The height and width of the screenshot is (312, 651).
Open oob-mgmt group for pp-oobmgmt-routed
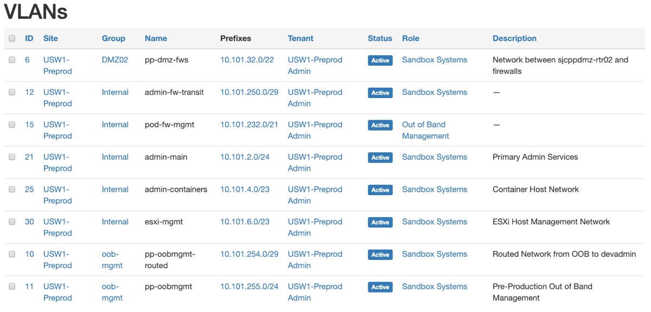click(x=112, y=259)
